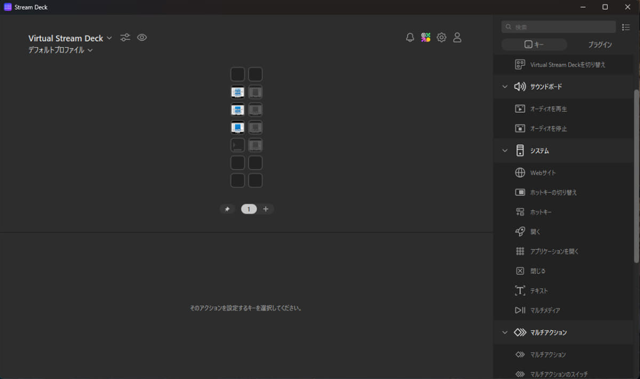Open the Marketplace colorful icon
The image size is (640, 379).
425,37
